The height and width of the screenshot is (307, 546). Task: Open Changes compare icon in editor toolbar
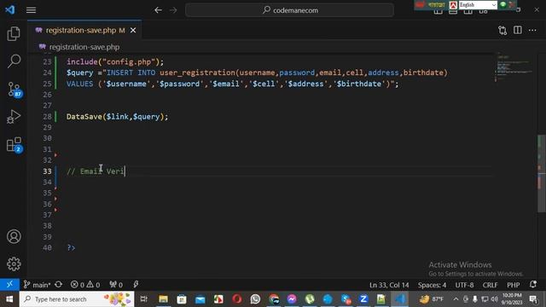tap(502, 31)
